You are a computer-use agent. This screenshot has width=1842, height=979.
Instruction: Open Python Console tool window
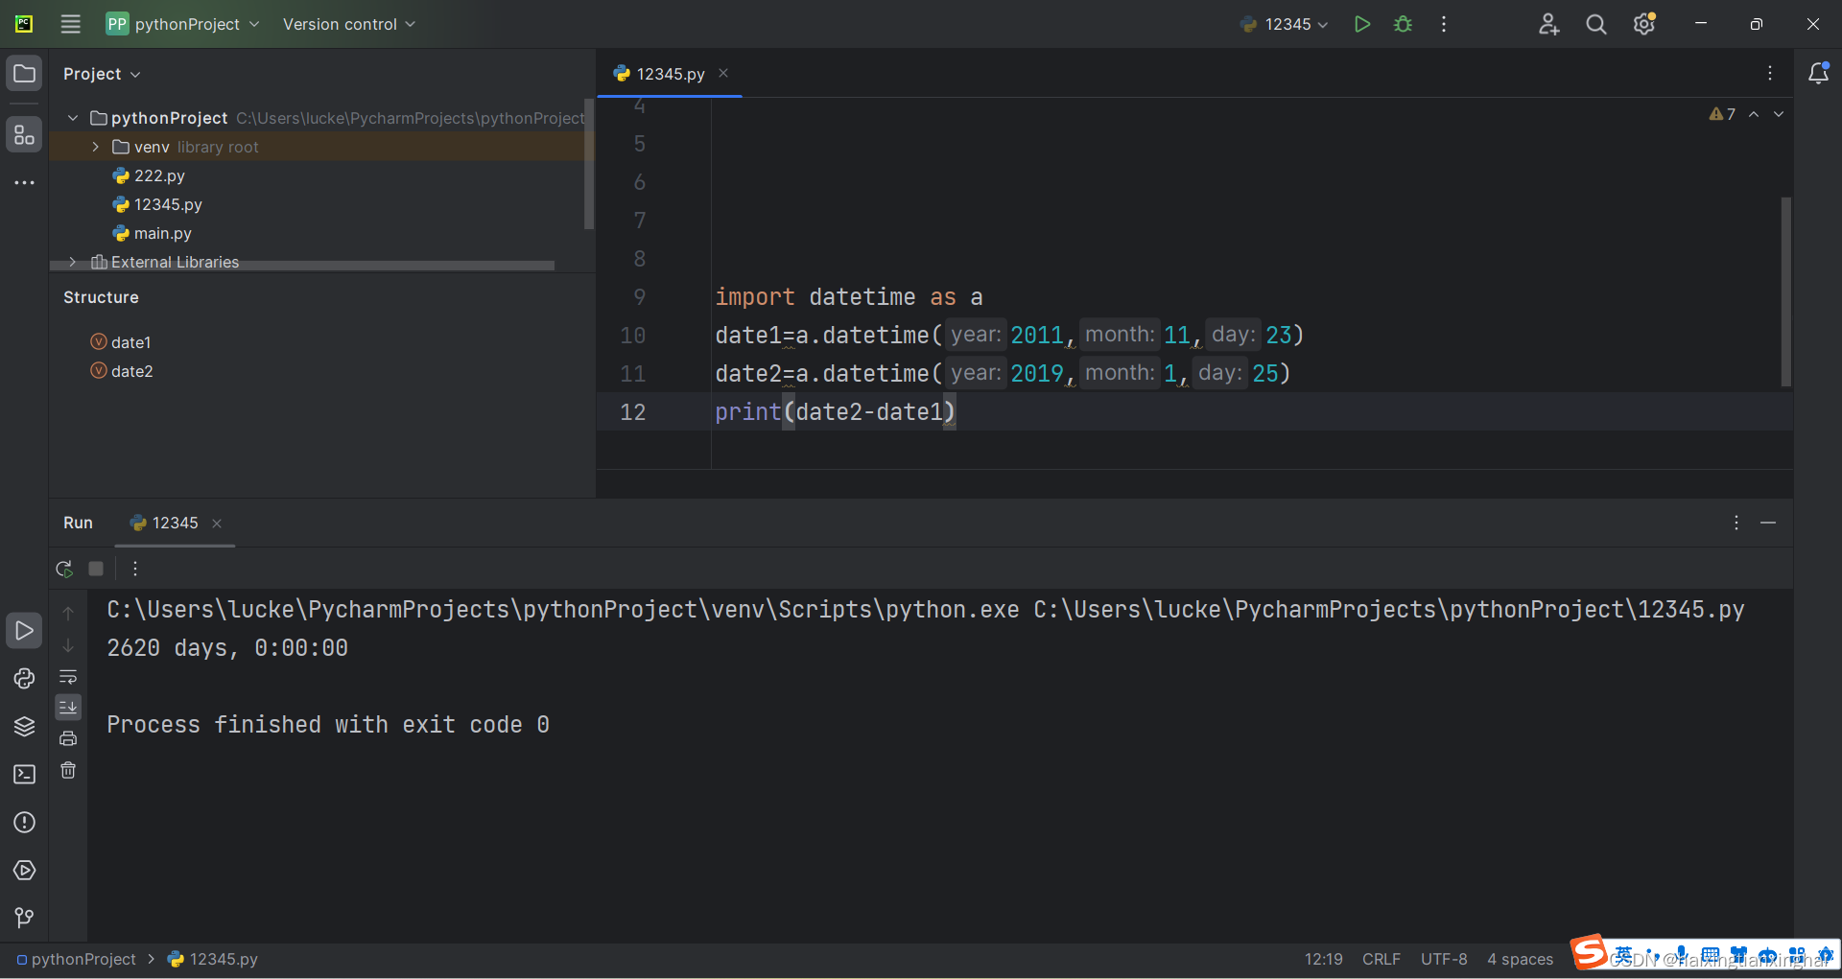click(x=24, y=678)
